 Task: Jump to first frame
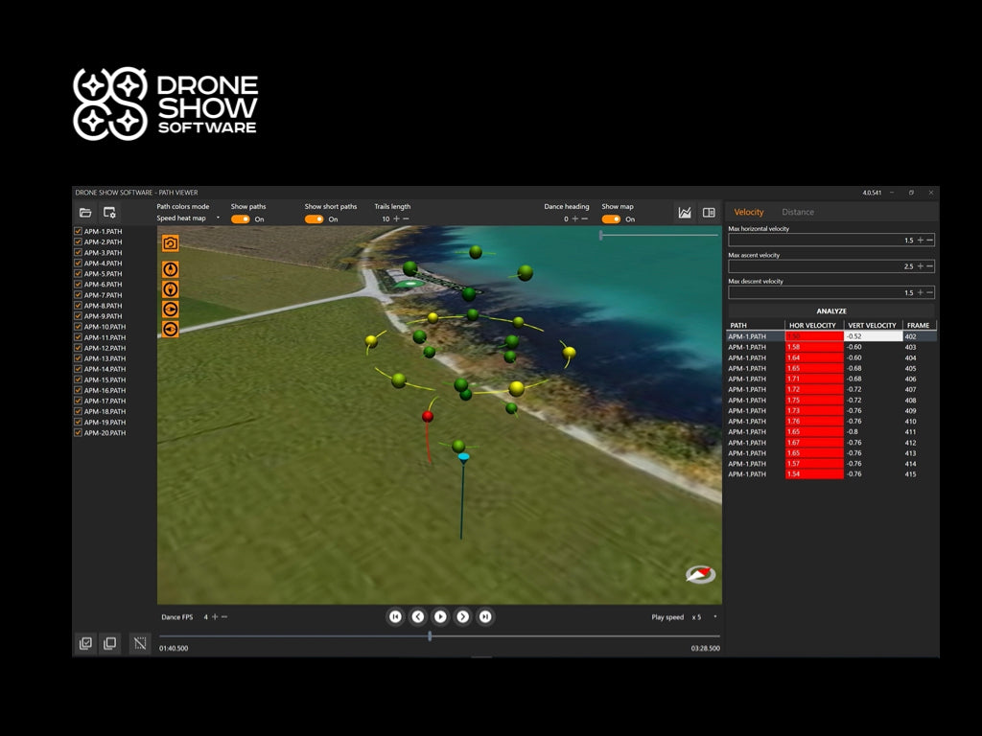[x=395, y=616]
